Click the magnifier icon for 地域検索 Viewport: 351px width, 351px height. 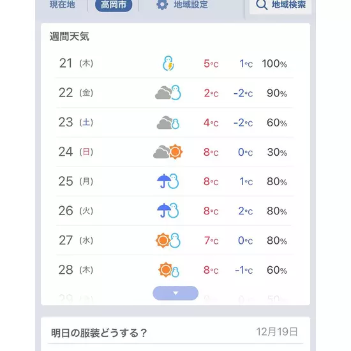(x=262, y=4)
